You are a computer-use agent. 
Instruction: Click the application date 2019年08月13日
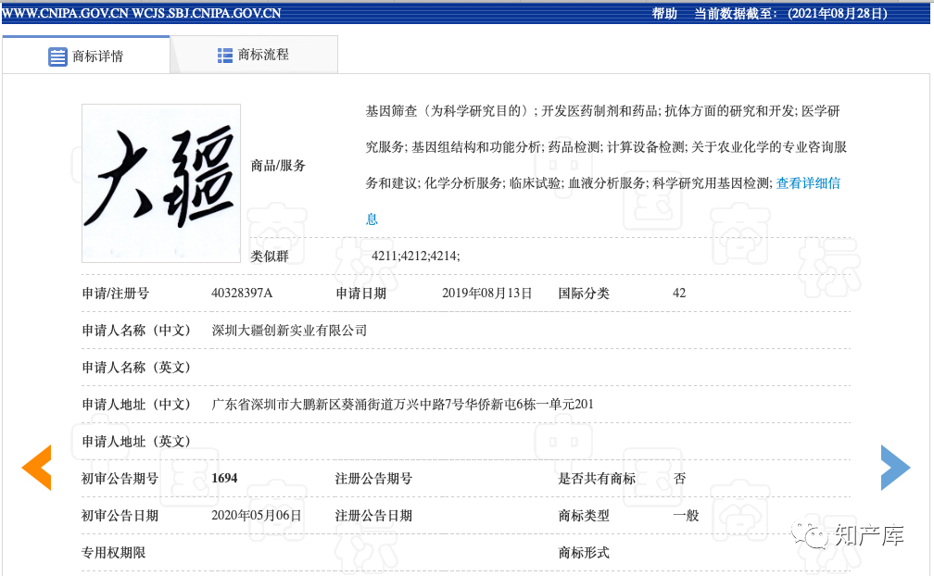486,294
